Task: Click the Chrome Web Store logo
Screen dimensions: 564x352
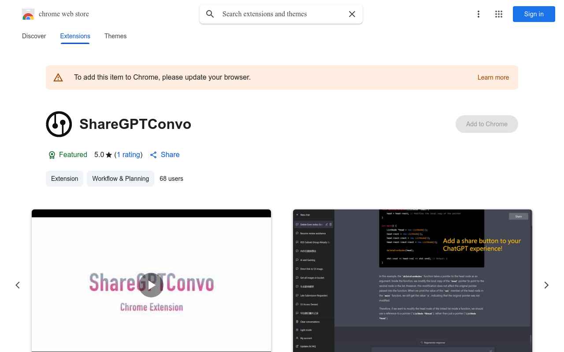Action: pos(28,14)
